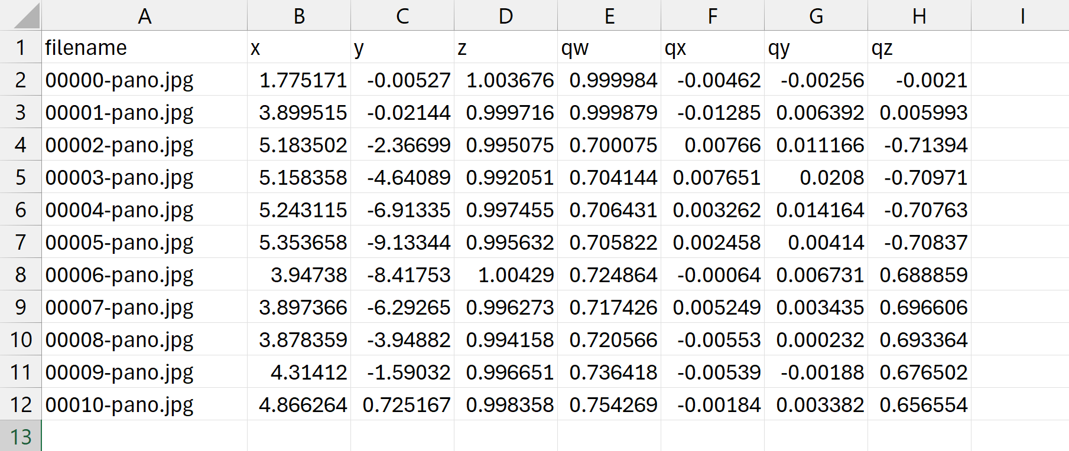
Task: Click qy value 0.000232
Action: (x=816, y=339)
